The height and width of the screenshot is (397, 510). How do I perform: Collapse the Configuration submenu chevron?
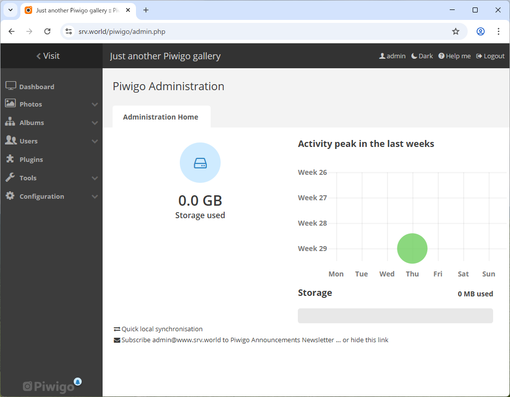click(95, 196)
